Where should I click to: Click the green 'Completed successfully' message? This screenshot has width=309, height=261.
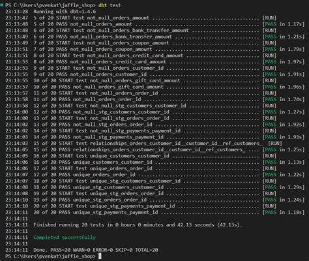point(65,238)
